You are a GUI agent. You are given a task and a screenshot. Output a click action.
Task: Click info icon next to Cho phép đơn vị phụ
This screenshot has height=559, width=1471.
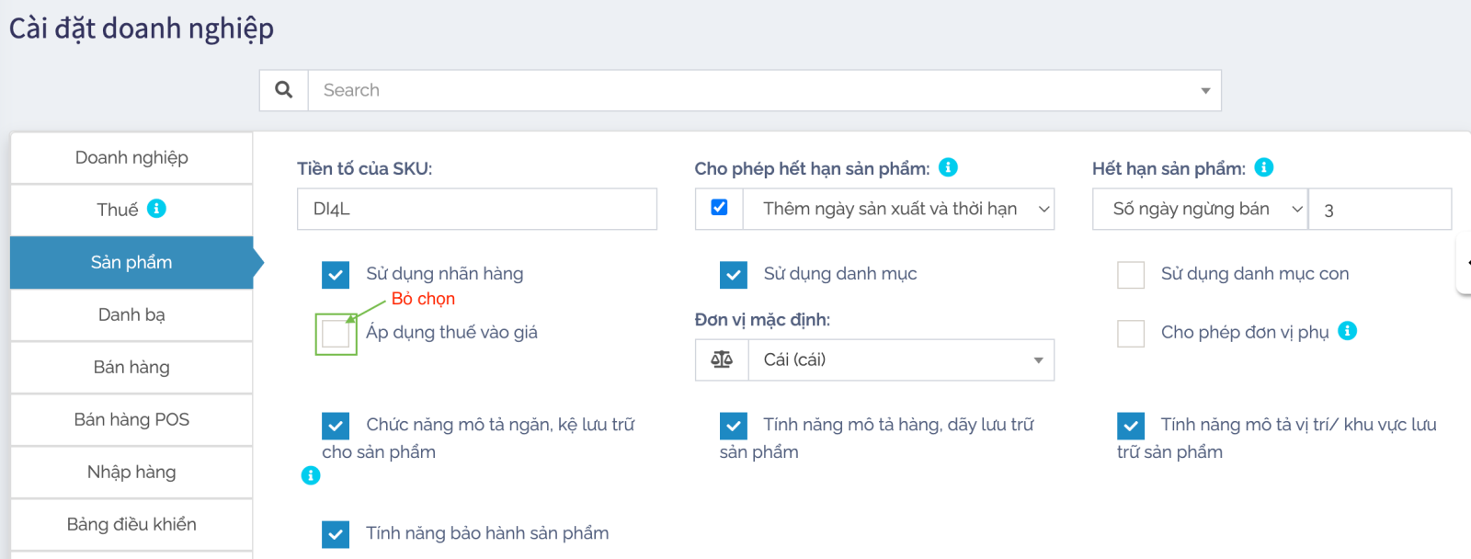[1347, 331]
